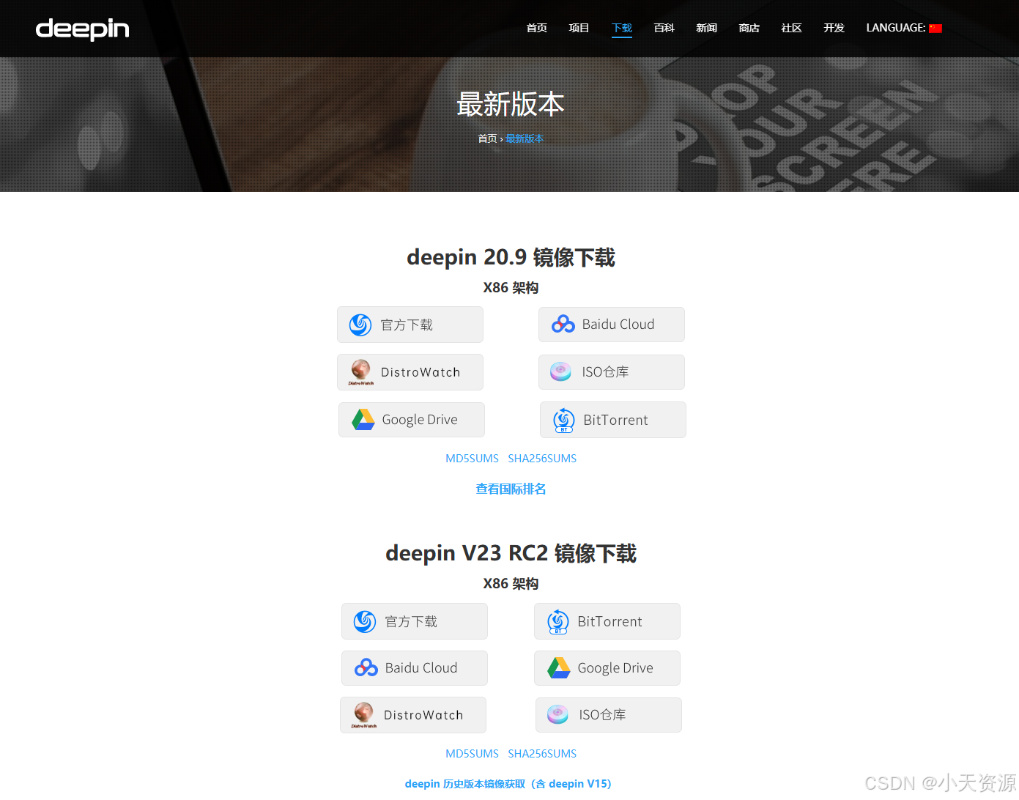Image resolution: width=1019 pixels, height=800 pixels.
Task: Click 官方下载 label for deepin 20.9
Action: tap(407, 325)
